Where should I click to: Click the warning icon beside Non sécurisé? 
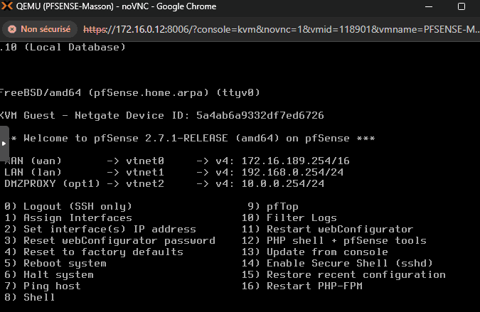pos(12,30)
